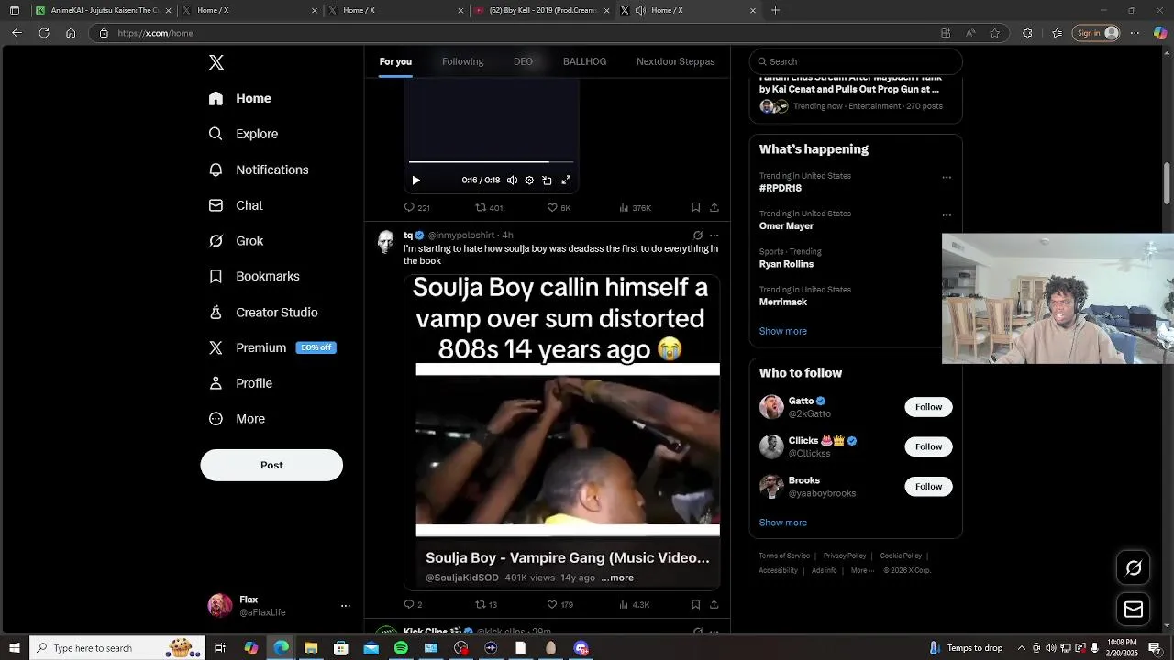The image size is (1174, 660).
Task: Click the Search input field
Action: [856, 61]
